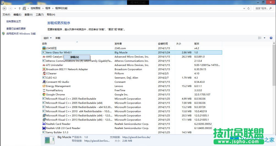The height and width of the screenshot is (146, 276).
Task: Click the 程序和功能 breadcrumb
Action: (61, 8)
